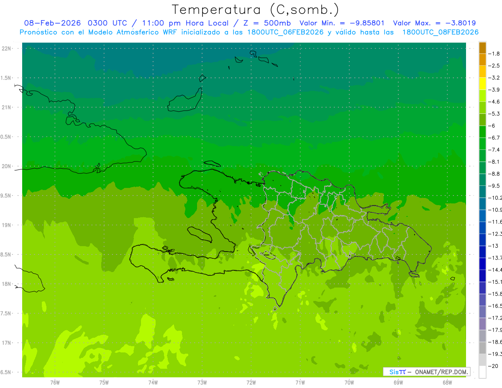Image resolution: width=502 pixels, height=388 pixels.
Task: Click the "-20" legend value
Action: point(493,366)
